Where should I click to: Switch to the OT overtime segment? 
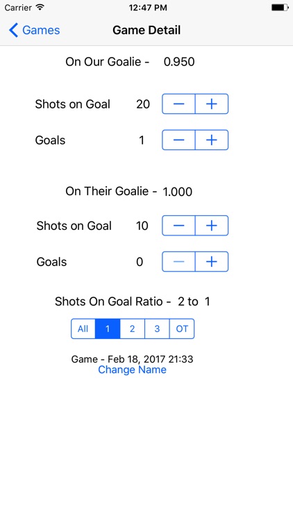tap(182, 329)
